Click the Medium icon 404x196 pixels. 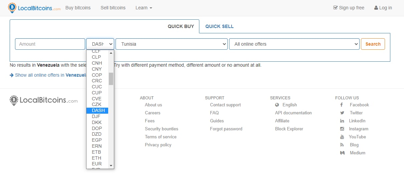point(342,153)
